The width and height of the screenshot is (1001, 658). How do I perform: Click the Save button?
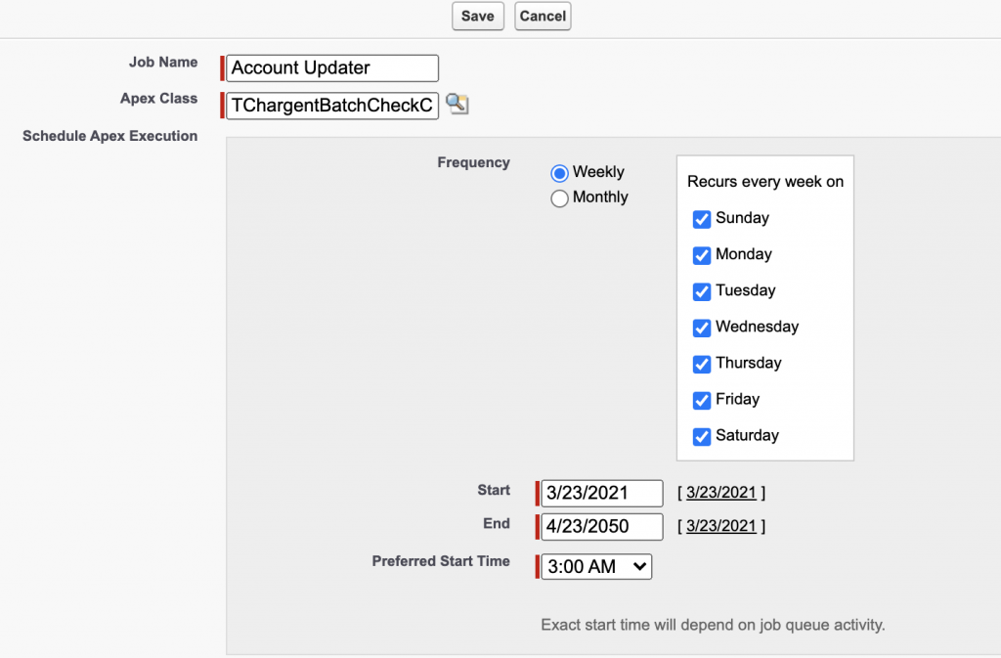pos(477,16)
